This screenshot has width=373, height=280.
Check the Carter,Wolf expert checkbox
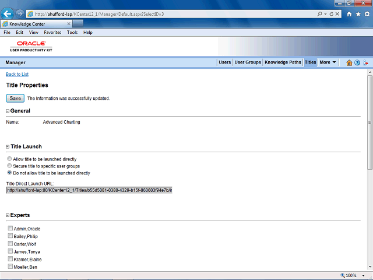tap(10, 243)
